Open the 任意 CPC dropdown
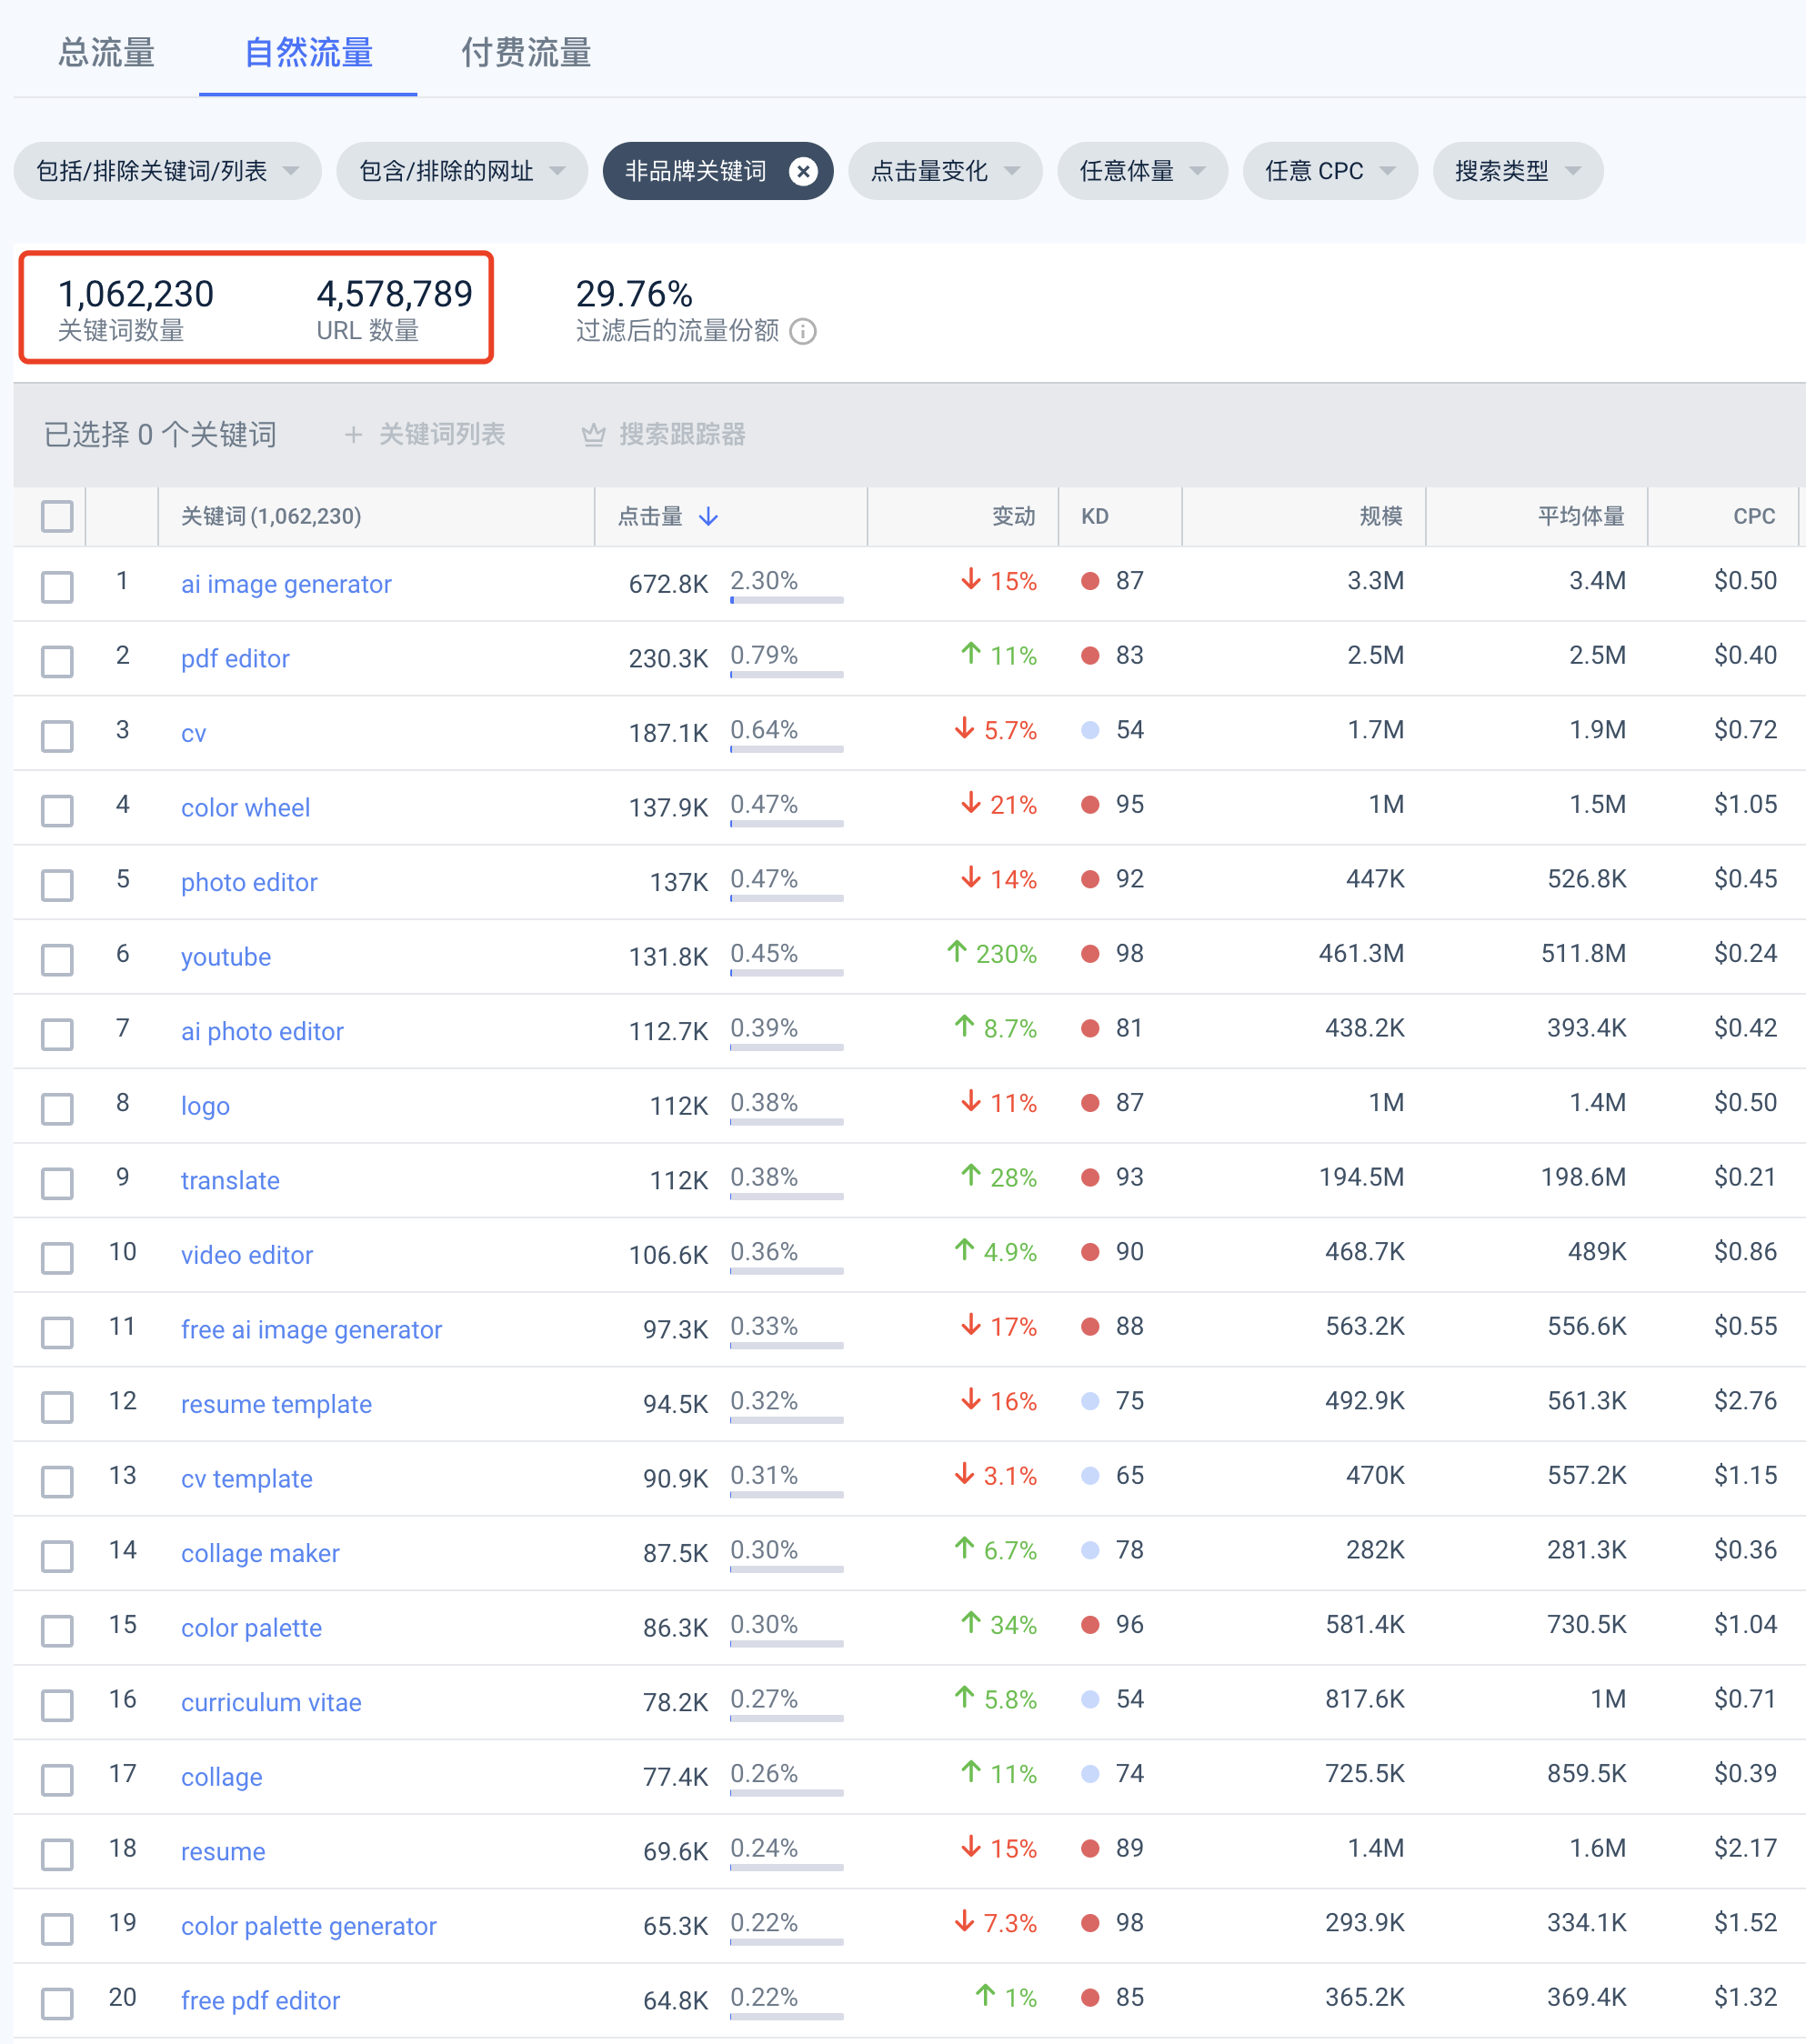This screenshot has height=2044, width=1806. click(x=1330, y=171)
